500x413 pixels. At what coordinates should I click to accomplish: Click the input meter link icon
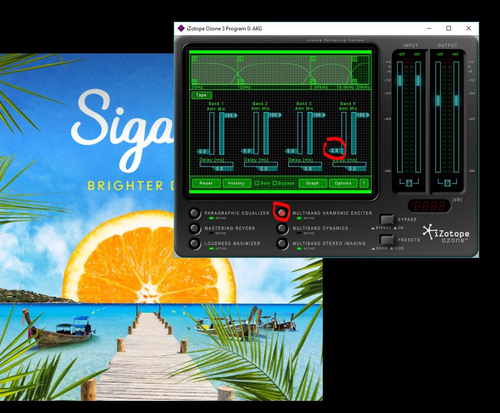tap(409, 183)
